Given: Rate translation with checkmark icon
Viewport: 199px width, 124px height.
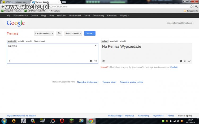Looking at the screenshot, I should (189, 61).
